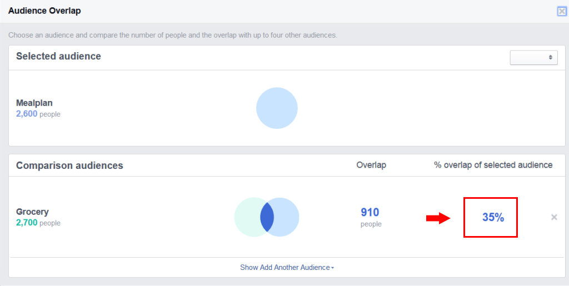This screenshot has width=569, height=286.
Task: Remove the Grocery comparison audience
Action: point(554,217)
